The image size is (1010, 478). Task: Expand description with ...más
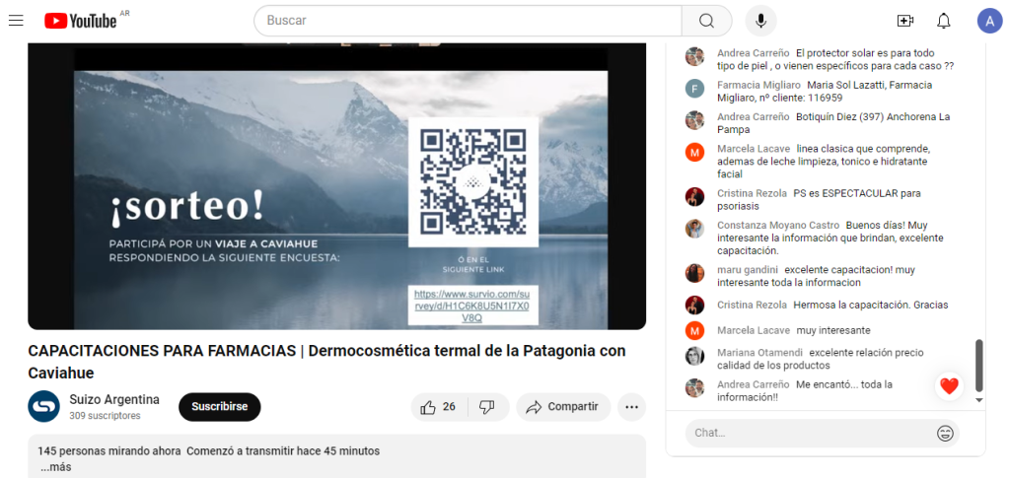(x=55, y=467)
